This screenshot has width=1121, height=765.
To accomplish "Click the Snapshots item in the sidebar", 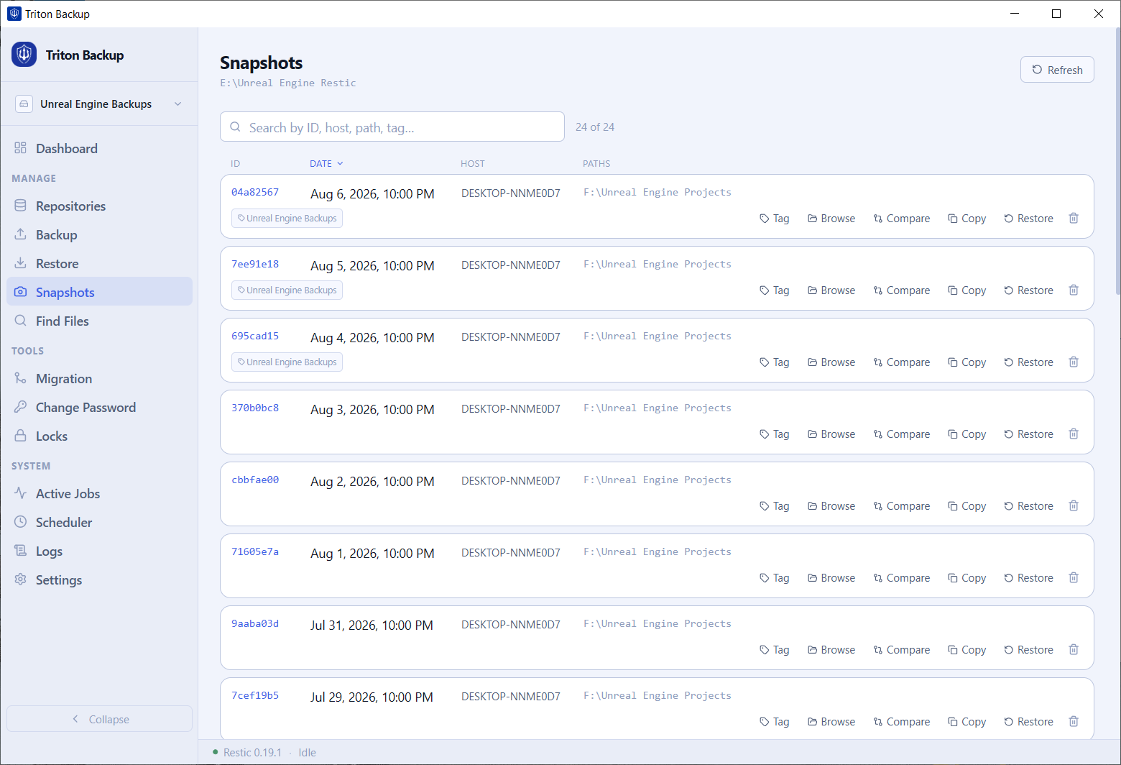I will point(99,292).
